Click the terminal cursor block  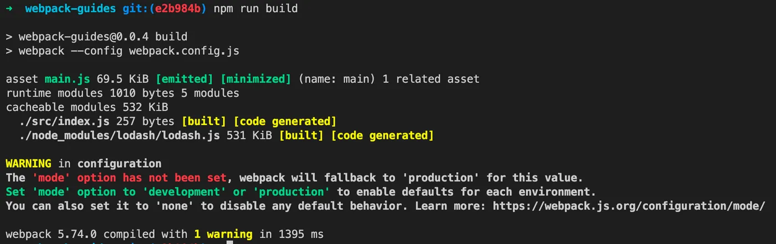pos(229,242)
